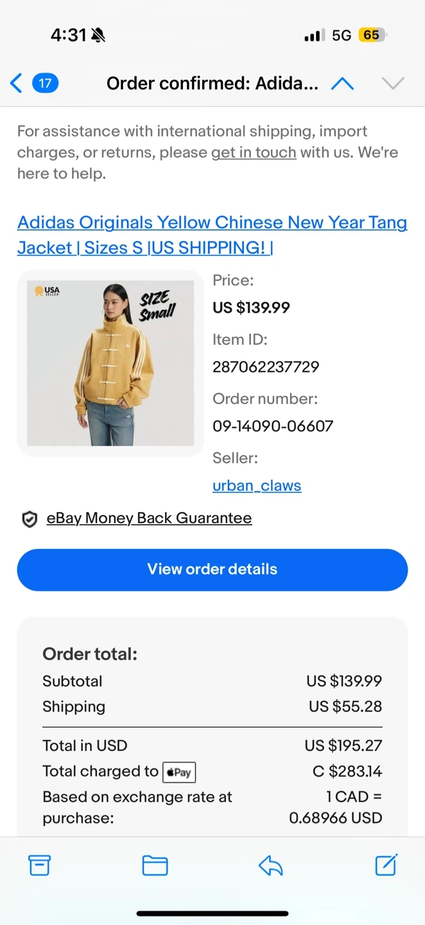Tap the Apple Pay logo in order total
The image size is (425, 925).
tap(179, 772)
